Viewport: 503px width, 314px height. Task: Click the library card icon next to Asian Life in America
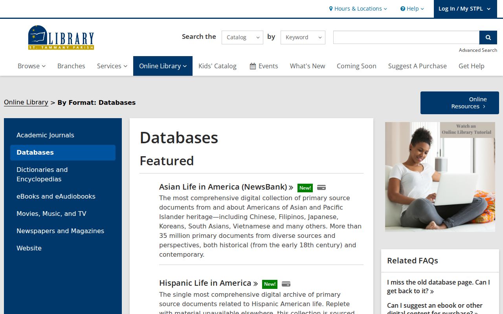[x=321, y=188]
